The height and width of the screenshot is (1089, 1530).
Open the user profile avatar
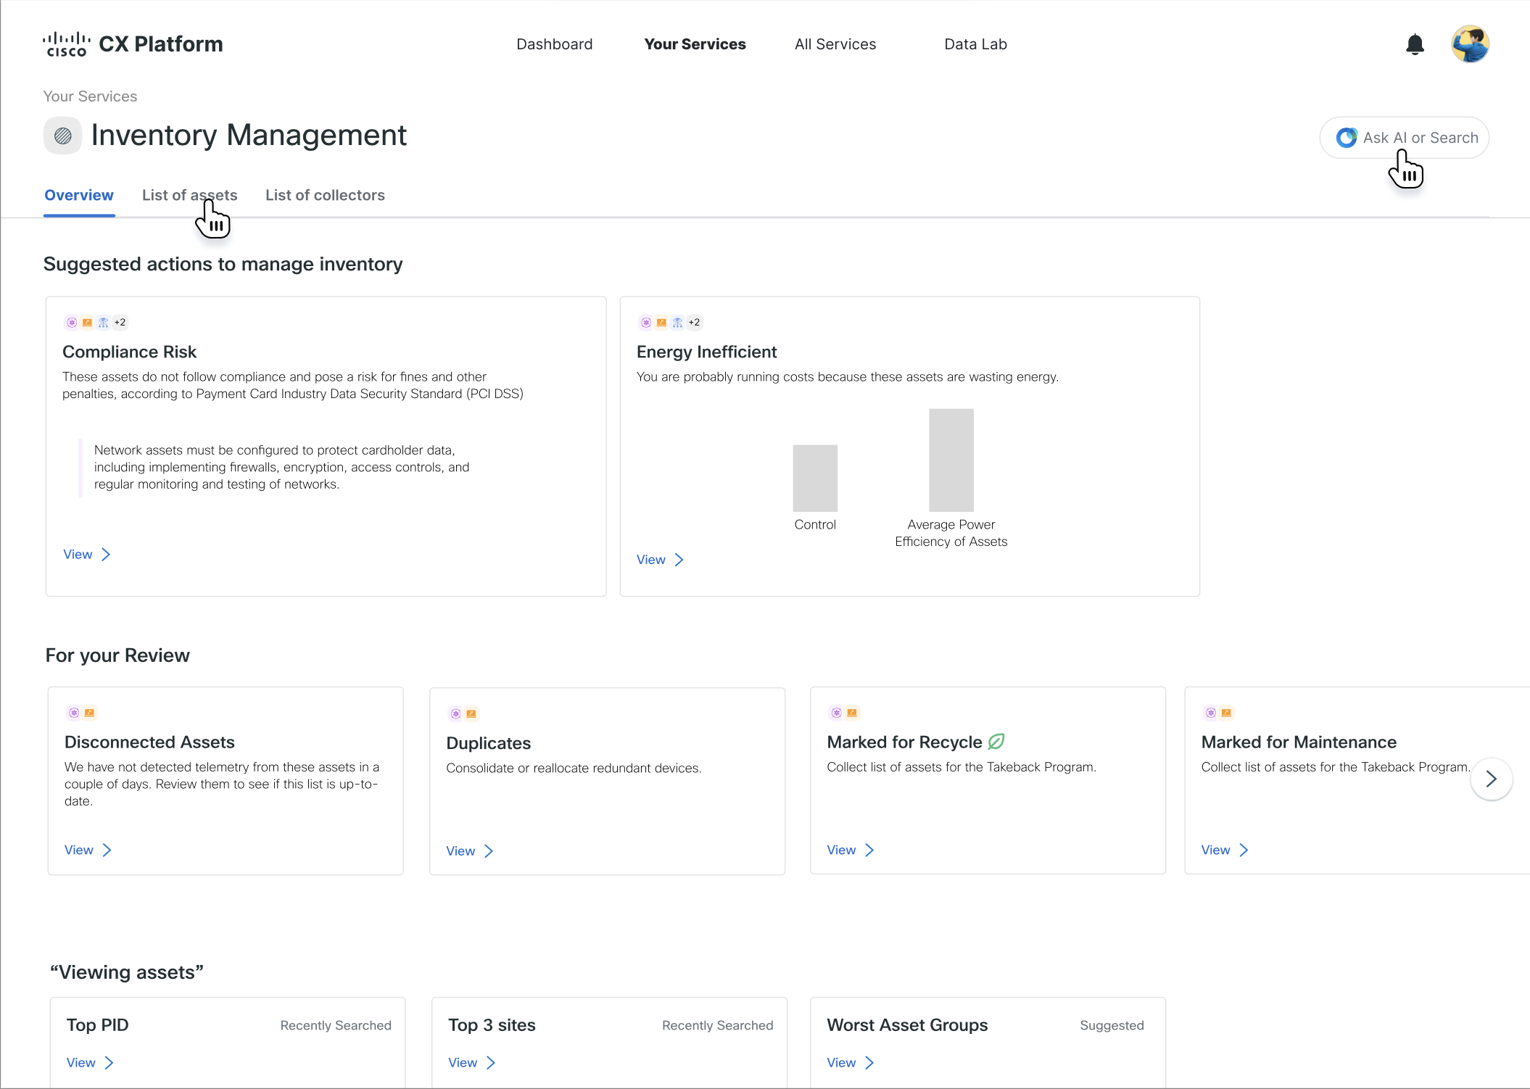coord(1470,45)
